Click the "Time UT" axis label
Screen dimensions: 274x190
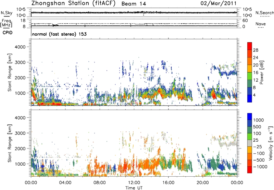[134, 188]
